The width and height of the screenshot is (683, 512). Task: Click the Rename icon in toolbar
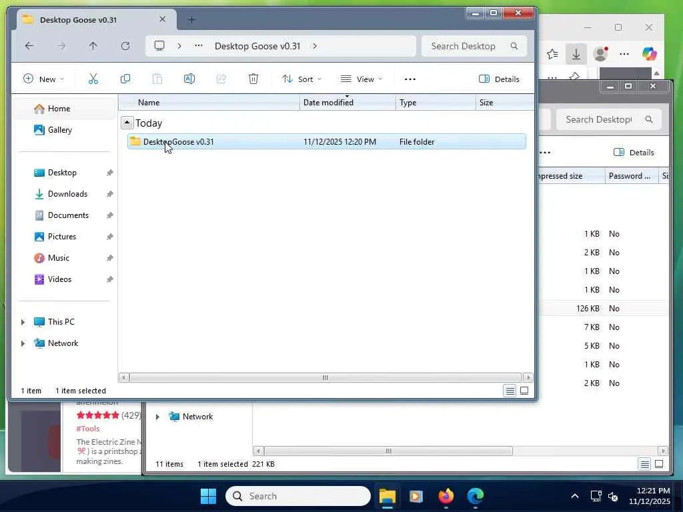[189, 79]
